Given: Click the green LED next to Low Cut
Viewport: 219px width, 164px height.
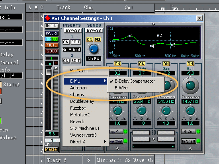Looking at the screenshot, I should coord(125,131).
